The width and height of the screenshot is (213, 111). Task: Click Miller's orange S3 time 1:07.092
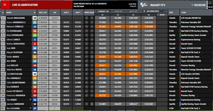point(133,65)
